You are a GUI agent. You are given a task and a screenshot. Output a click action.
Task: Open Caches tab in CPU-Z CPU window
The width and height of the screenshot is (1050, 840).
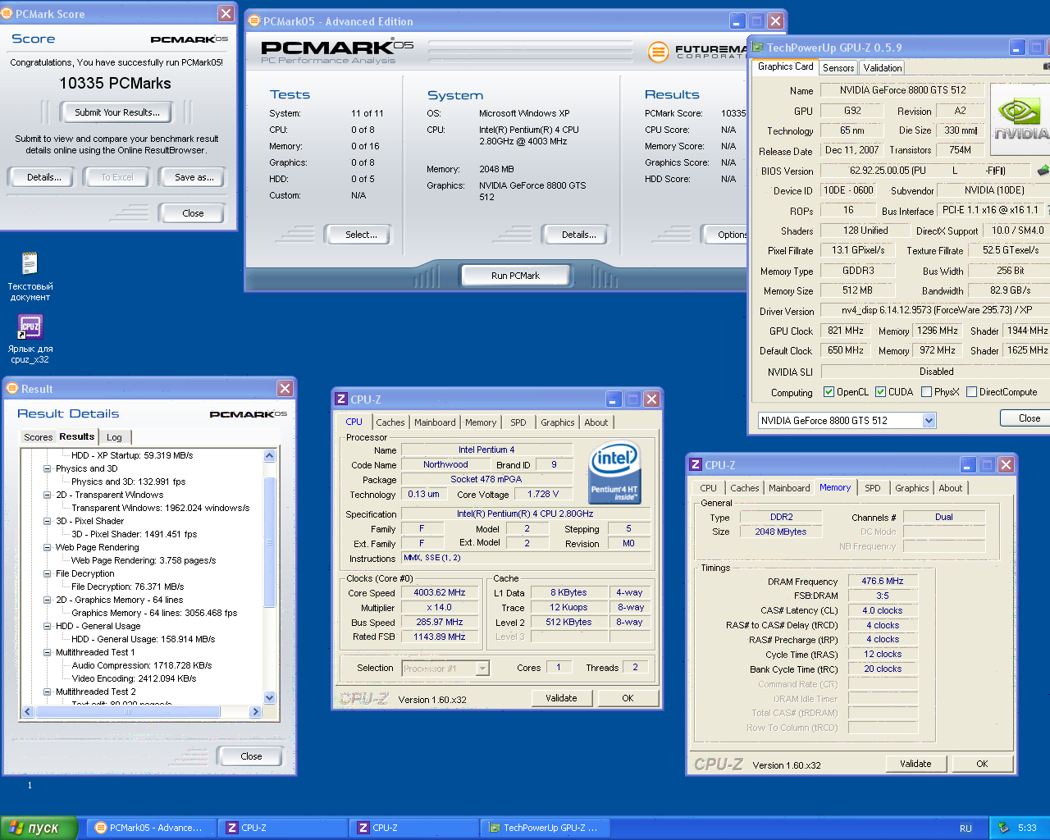[390, 422]
